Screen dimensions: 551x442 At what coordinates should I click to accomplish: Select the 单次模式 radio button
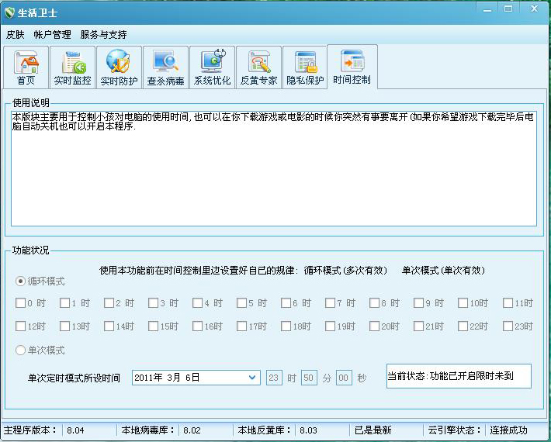click(x=21, y=350)
